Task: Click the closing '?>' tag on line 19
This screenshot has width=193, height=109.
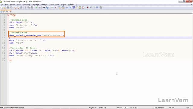Action: tap(11, 61)
